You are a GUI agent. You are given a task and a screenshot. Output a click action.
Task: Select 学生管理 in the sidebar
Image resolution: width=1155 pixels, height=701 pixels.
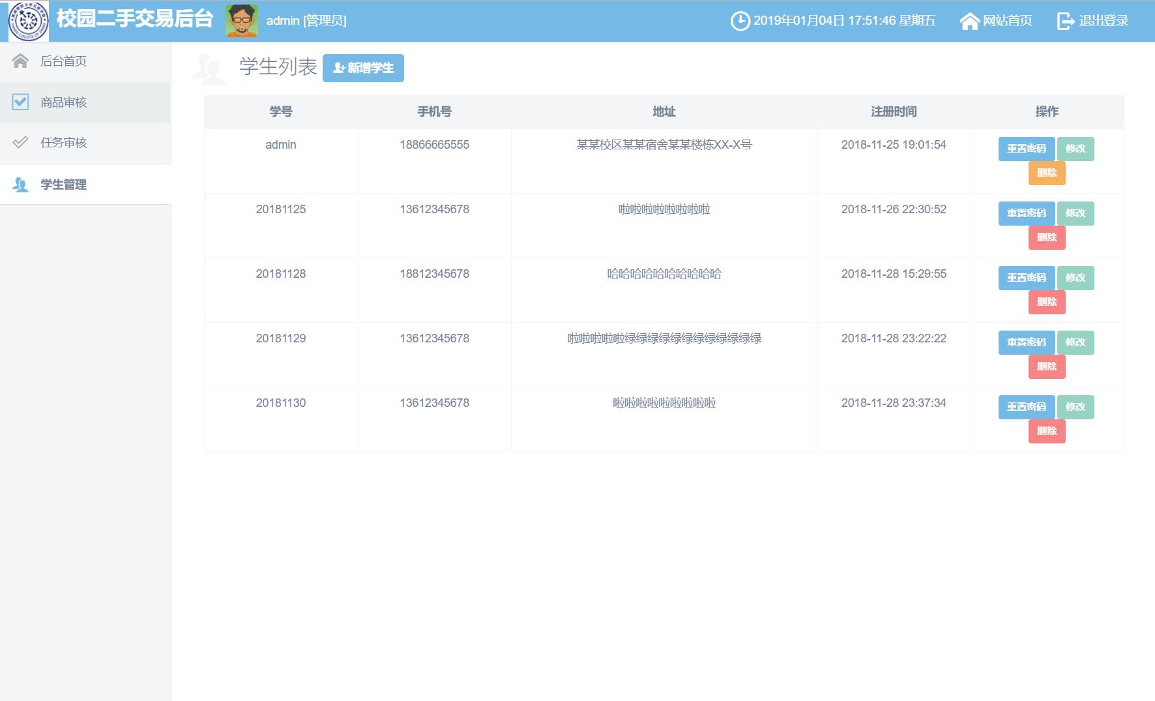[64, 185]
